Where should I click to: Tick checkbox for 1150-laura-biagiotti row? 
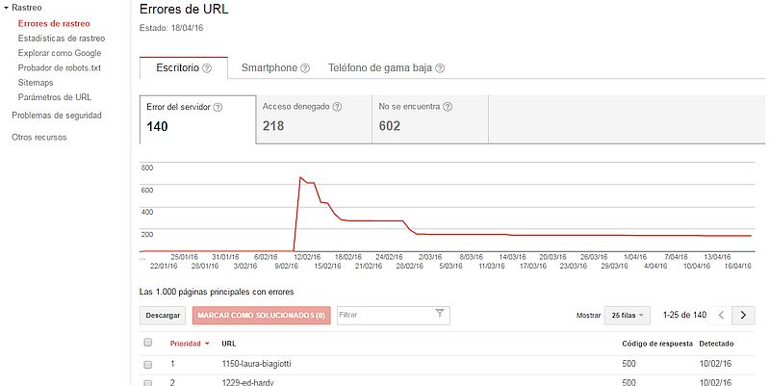pos(148,365)
